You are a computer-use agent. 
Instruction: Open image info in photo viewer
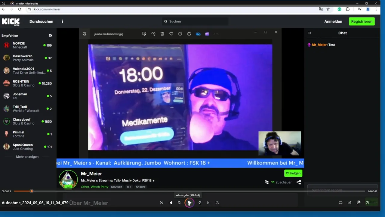(180, 34)
